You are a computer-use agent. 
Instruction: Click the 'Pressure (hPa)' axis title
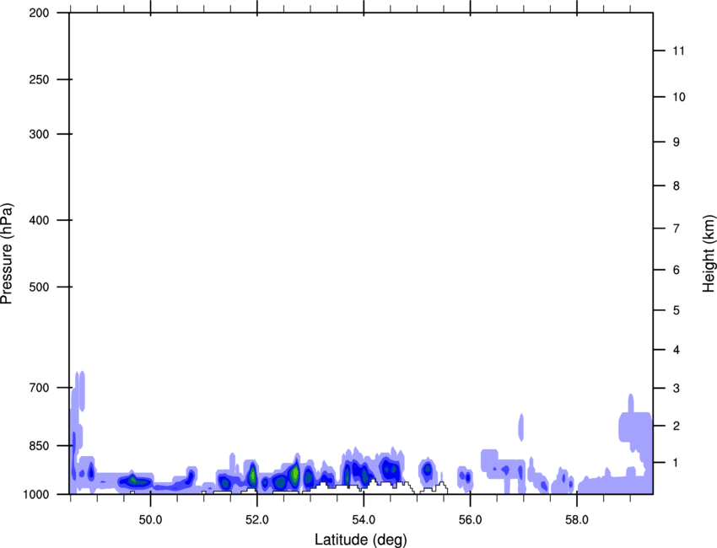(x=7, y=254)
